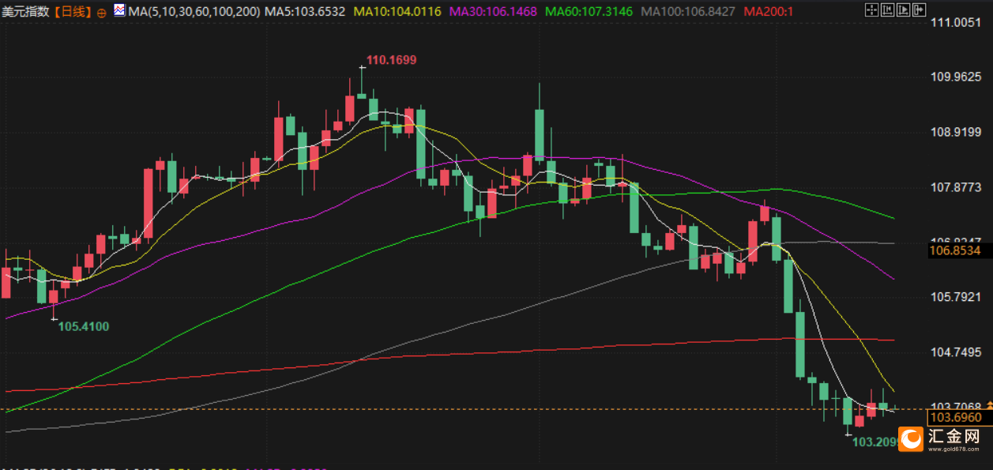Select the gray MA100:106.8427 legend value
Screen dimensions: 993x470
[x=690, y=12]
